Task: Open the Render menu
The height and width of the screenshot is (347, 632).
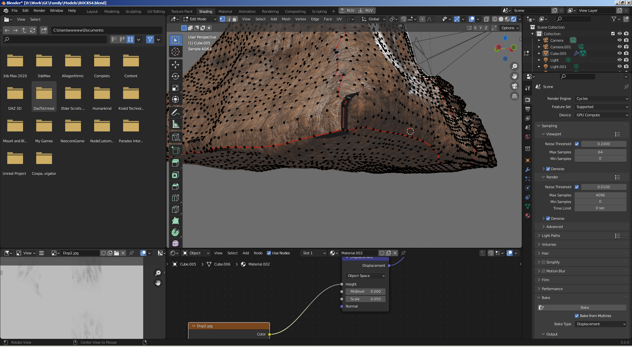Action: (39, 11)
